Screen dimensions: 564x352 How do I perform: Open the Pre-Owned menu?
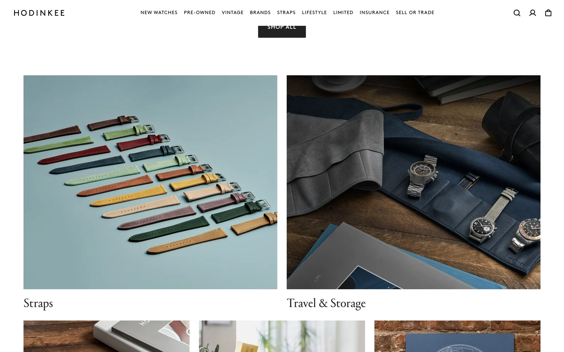(200, 13)
